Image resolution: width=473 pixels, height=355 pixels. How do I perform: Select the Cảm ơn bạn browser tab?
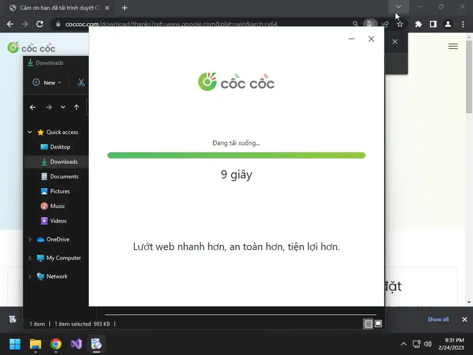pos(60,8)
